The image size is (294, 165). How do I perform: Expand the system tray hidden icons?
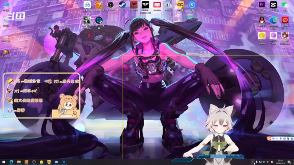(253, 162)
